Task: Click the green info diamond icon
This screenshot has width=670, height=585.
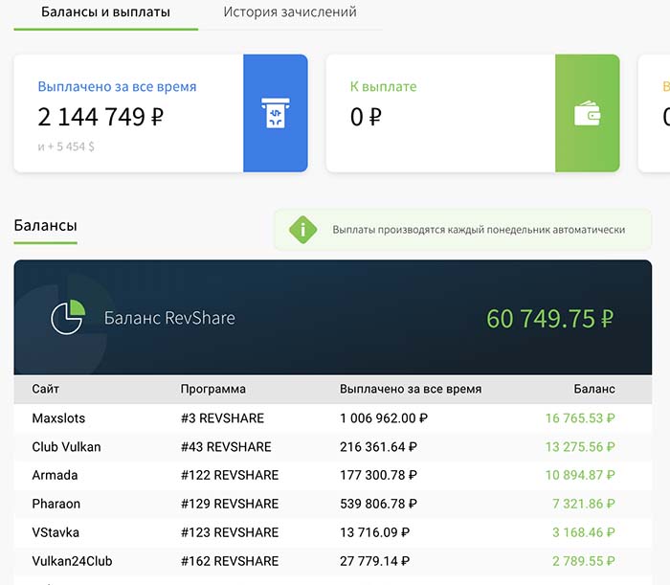Action: [303, 230]
